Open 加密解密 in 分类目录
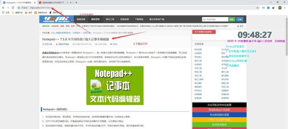The image size is (288, 129). point(198,53)
